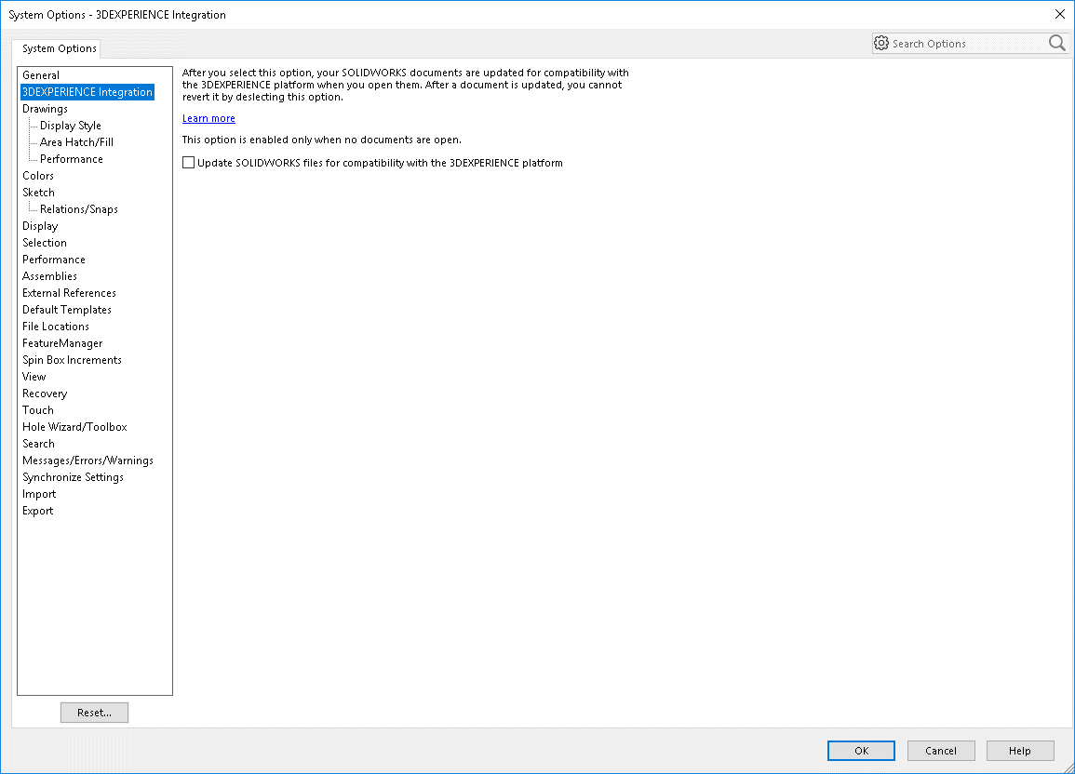Open the Display category
Image resolution: width=1075 pixels, height=774 pixels.
pos(40,226)
